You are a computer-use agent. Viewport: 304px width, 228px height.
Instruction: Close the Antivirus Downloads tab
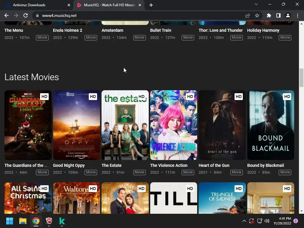coord(69,5)
